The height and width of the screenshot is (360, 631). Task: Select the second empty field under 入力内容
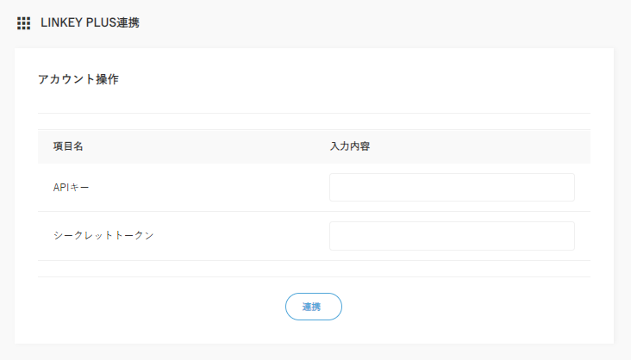click(x=452, y=236)
